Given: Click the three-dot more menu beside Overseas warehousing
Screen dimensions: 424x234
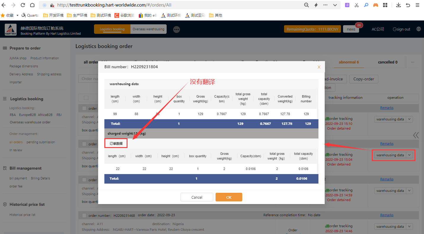Looking at the screenshot, I should [177, 29].
